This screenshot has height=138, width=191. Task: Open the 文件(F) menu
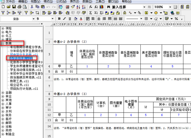(11, 2)
